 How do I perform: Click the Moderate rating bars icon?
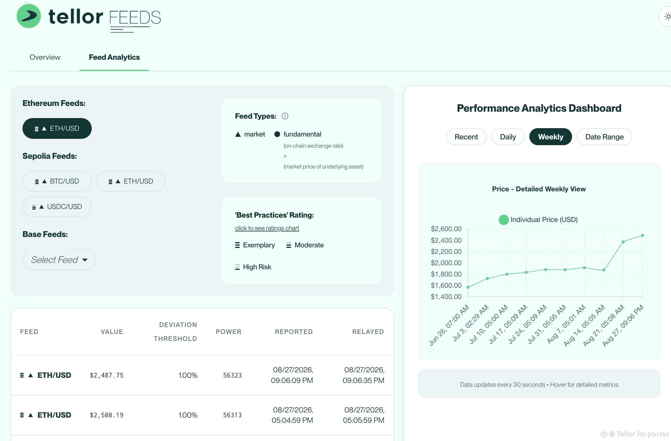(x=289, y=245)
